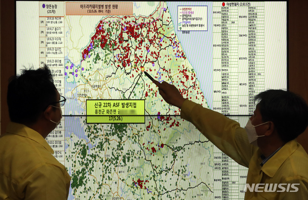Select the 2차 row in pig farm table

click(x=51, y=31)
